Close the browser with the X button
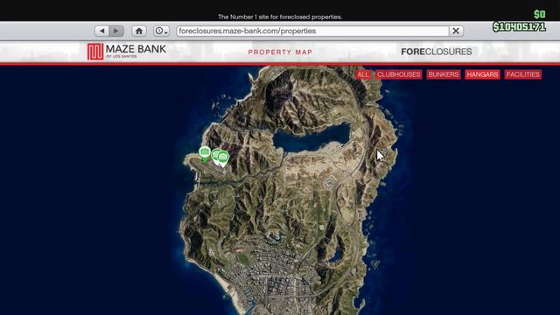 [x=456, y=31]
